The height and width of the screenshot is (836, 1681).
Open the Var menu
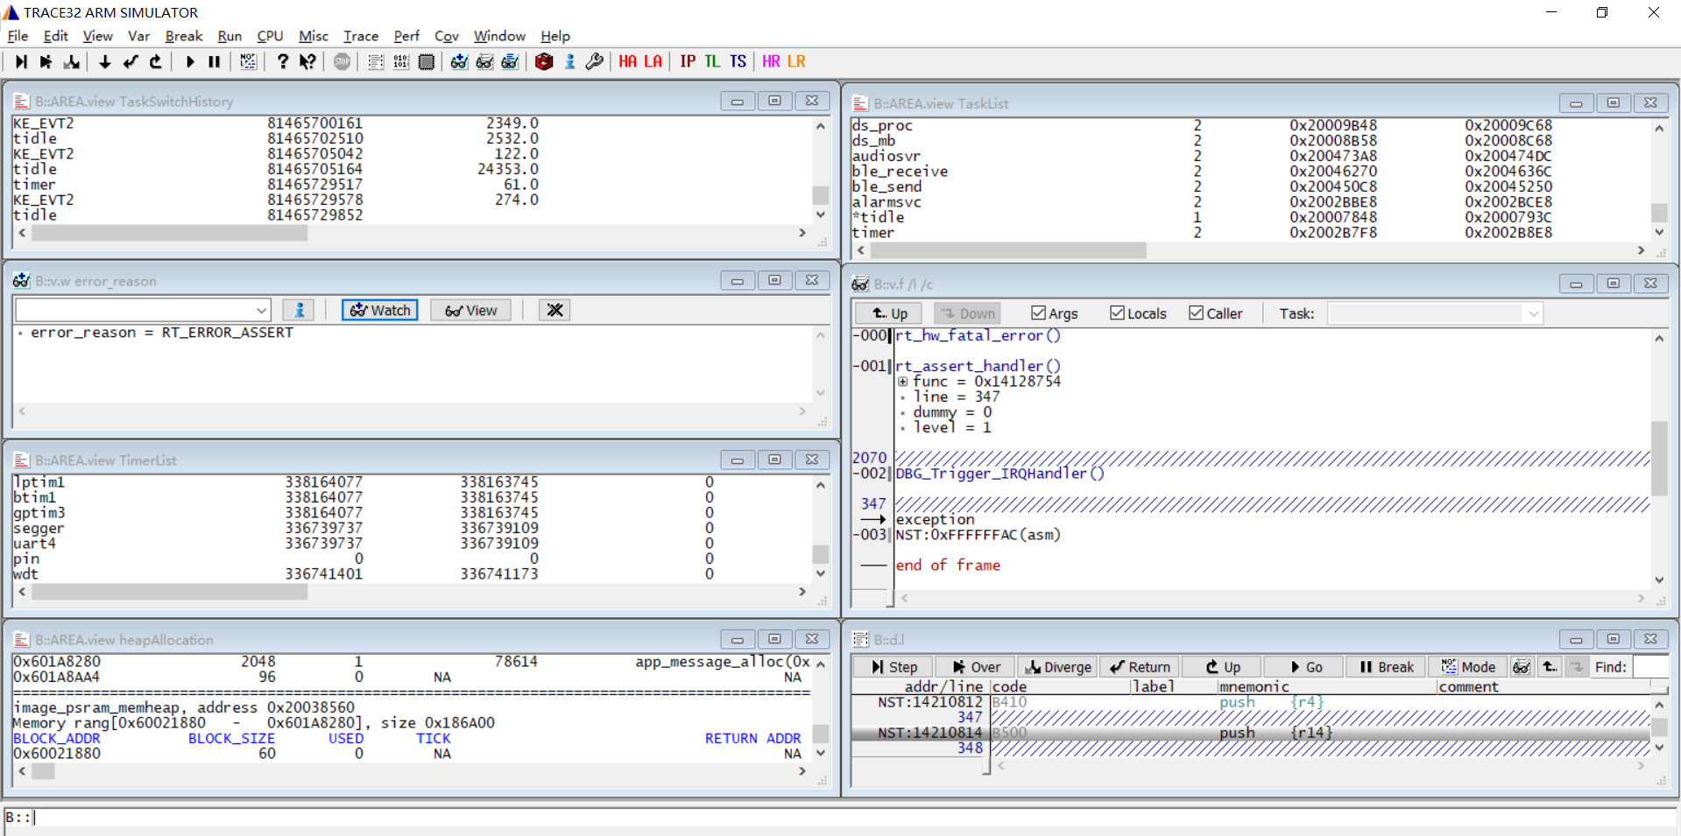(138, 36)
